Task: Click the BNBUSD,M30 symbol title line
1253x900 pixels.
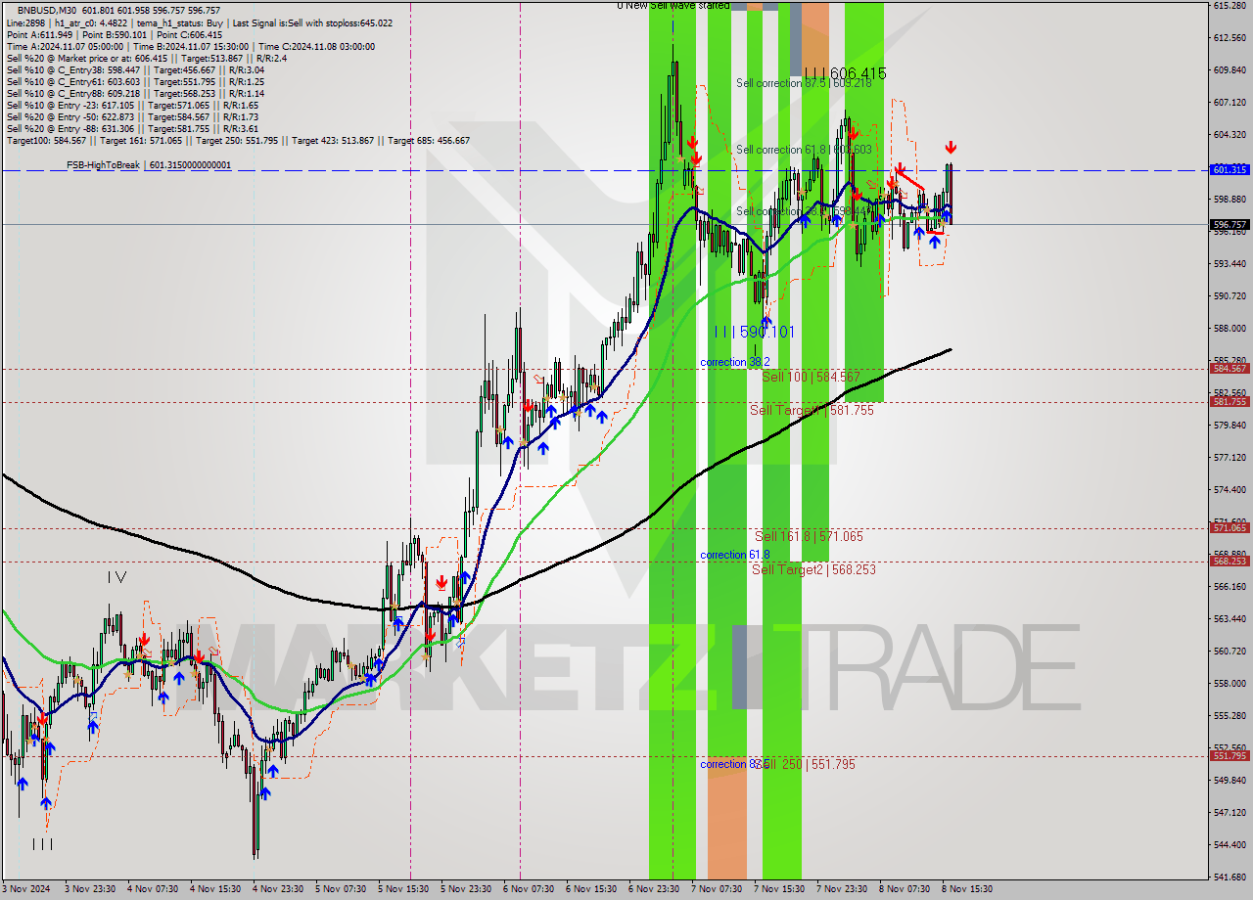Action: [x=118, y=11]
